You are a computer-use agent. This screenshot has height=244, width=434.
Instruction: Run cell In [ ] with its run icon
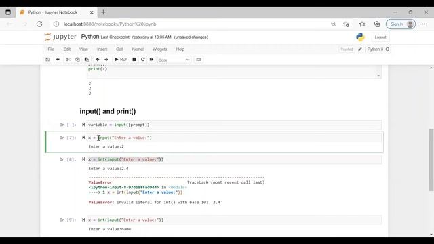pyautogui.click(x=83, y=125)
